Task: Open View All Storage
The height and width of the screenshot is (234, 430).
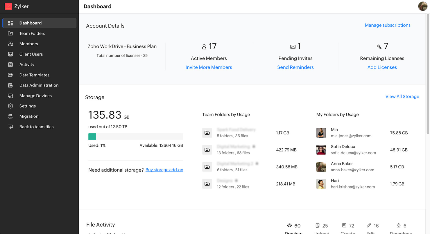Action: [402, 96]
